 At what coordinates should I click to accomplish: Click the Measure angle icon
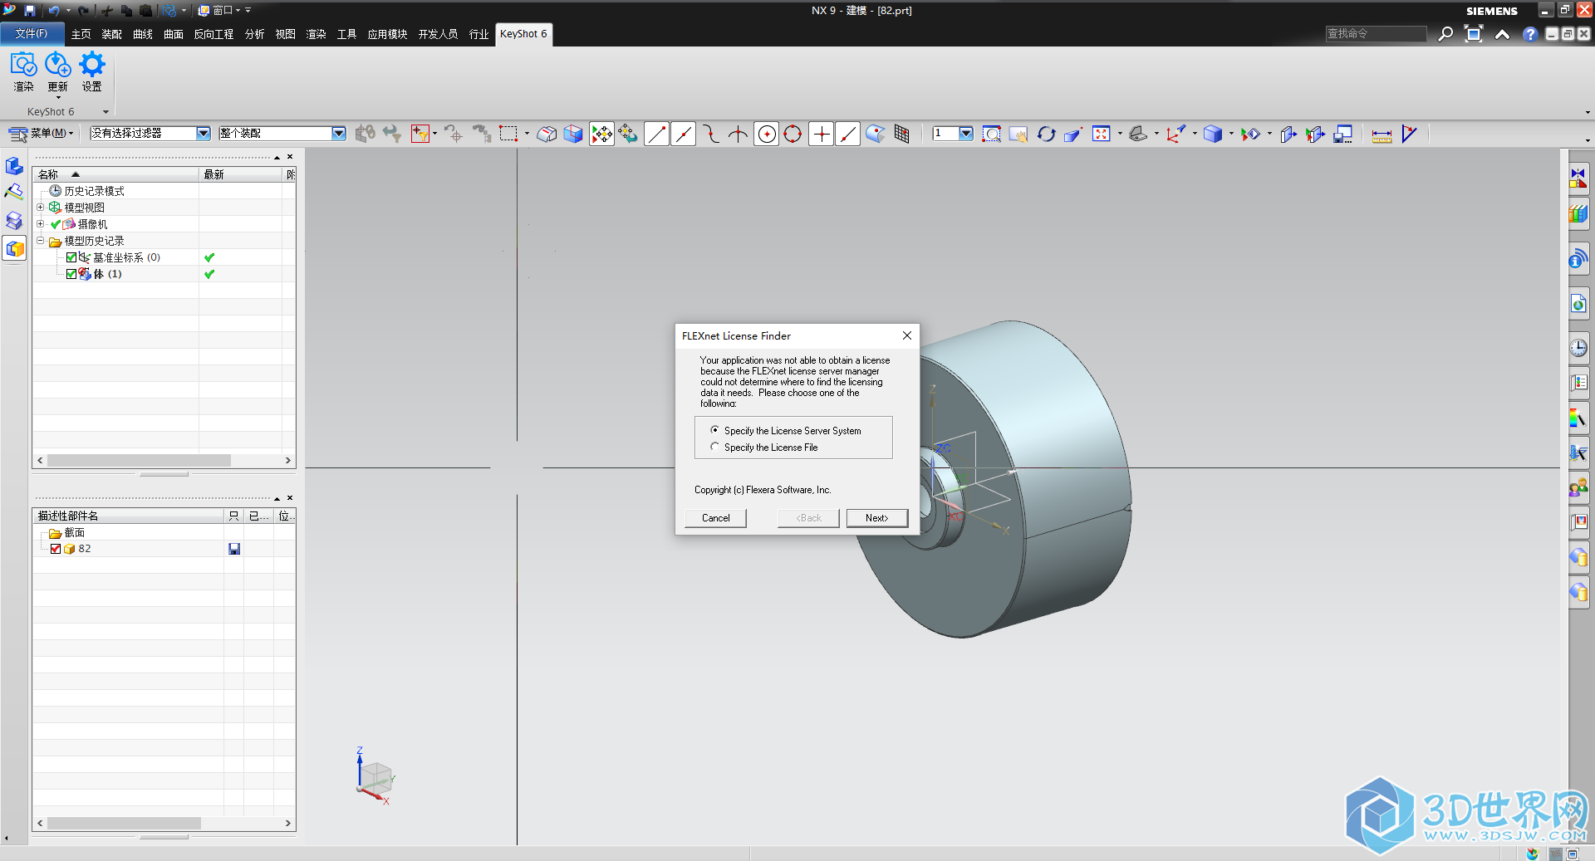pyautogui.click(x=1409, y=134)
